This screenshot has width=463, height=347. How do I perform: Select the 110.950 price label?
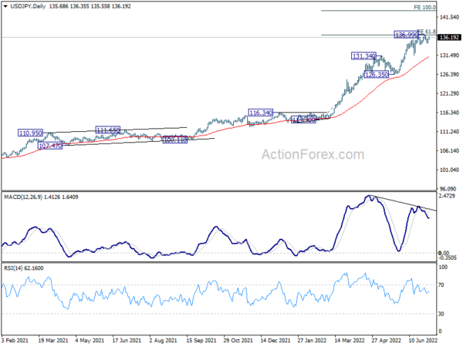tap(30, 133)
